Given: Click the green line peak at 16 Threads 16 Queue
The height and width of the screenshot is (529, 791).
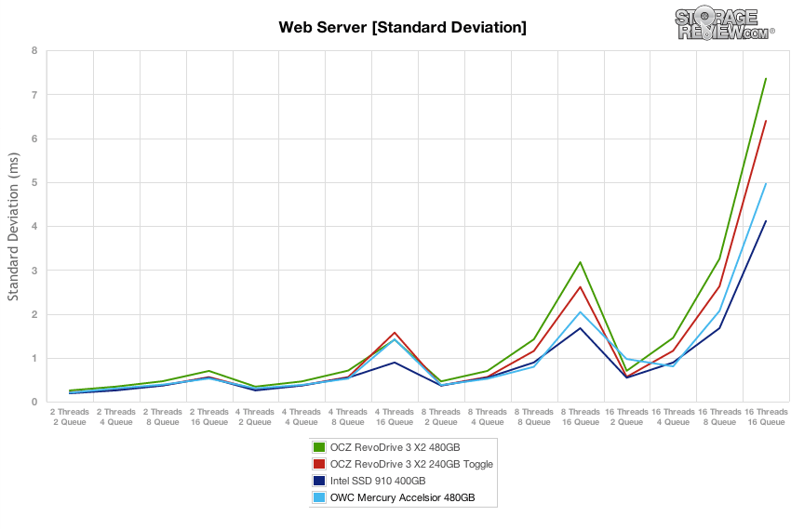Looking at the screenshot, I should point(766,79).
